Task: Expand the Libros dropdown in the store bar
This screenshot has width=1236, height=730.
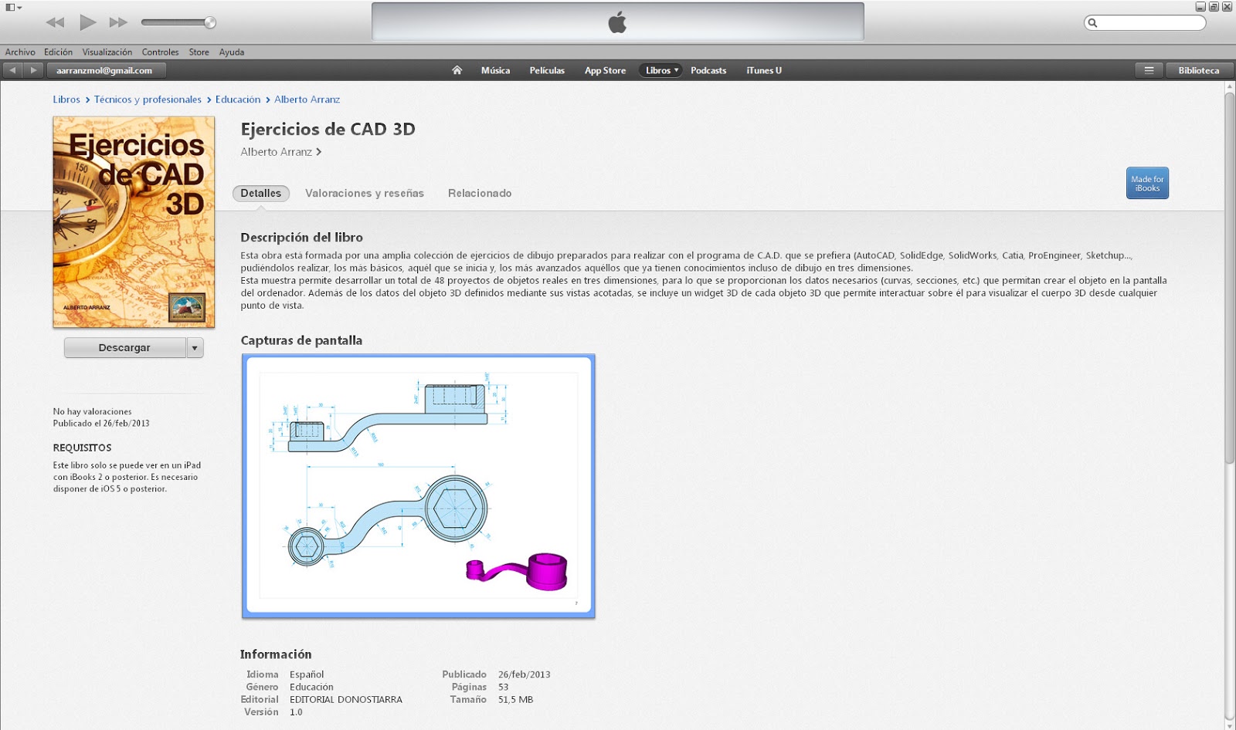Action: [x=661, y=70]
